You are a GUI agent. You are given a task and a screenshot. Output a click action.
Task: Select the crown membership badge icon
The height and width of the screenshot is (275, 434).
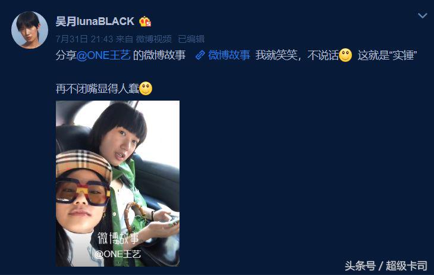click(145, 21)
